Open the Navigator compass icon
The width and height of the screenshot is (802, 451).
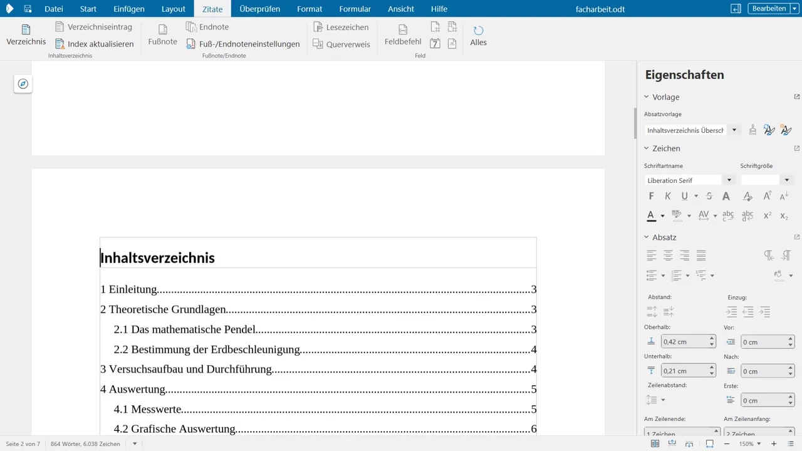[x=23, y=84]
